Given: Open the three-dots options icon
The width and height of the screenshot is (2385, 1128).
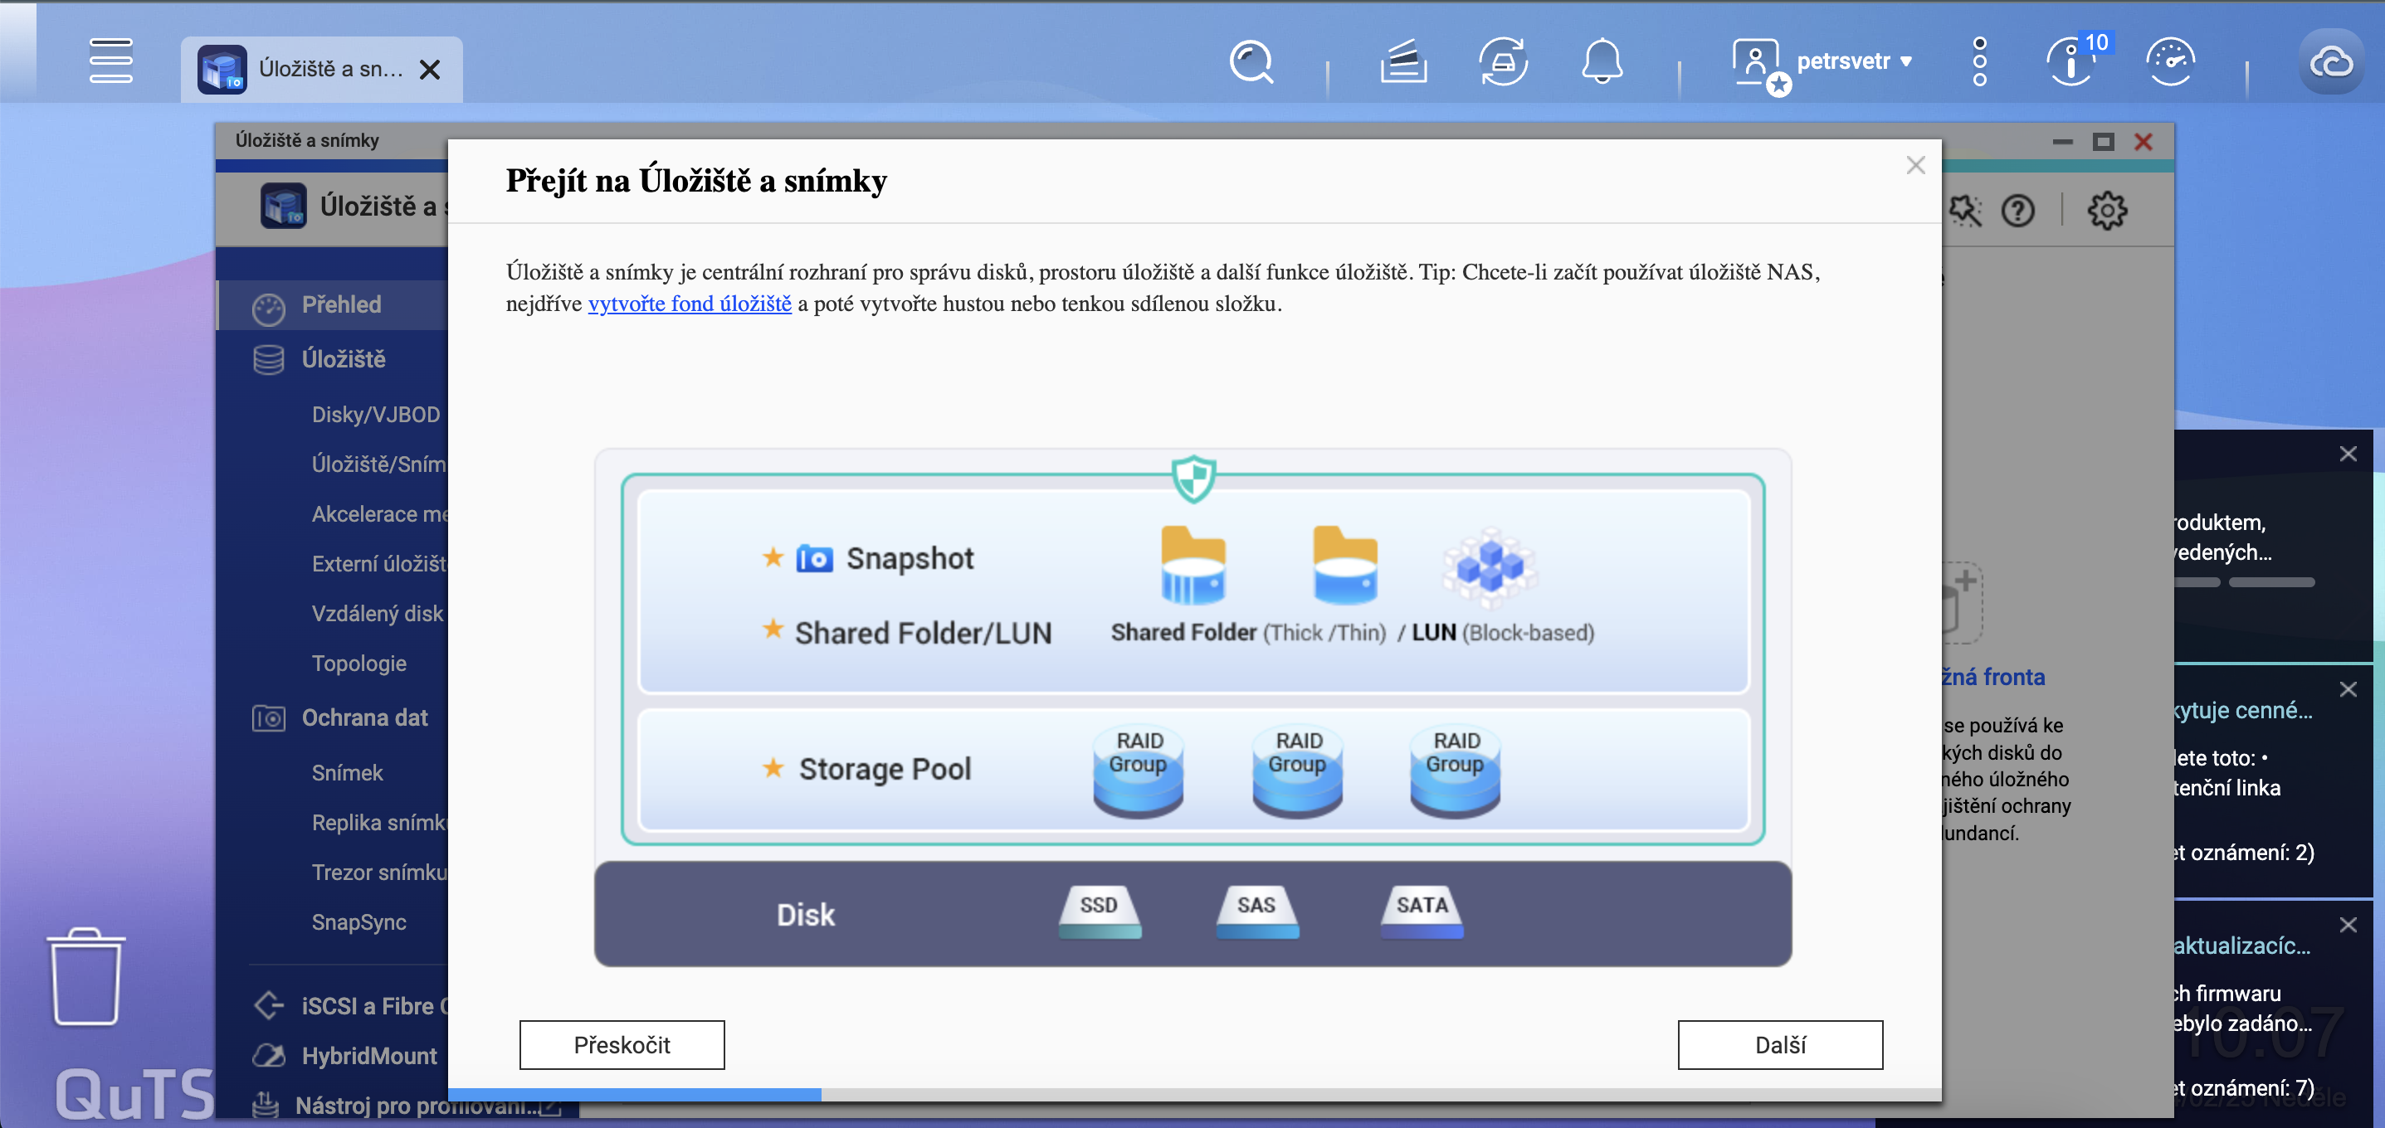Looking at the screenshot, I should pyautogui.click(x=1979, y=61).
